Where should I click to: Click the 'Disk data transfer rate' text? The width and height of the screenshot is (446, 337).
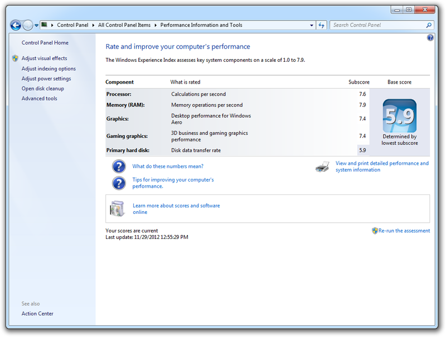196,150
